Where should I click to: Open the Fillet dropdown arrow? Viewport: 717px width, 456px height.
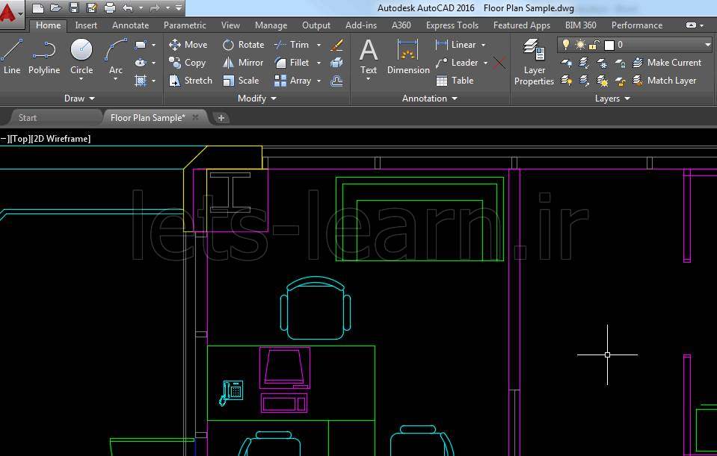point(319,63)
